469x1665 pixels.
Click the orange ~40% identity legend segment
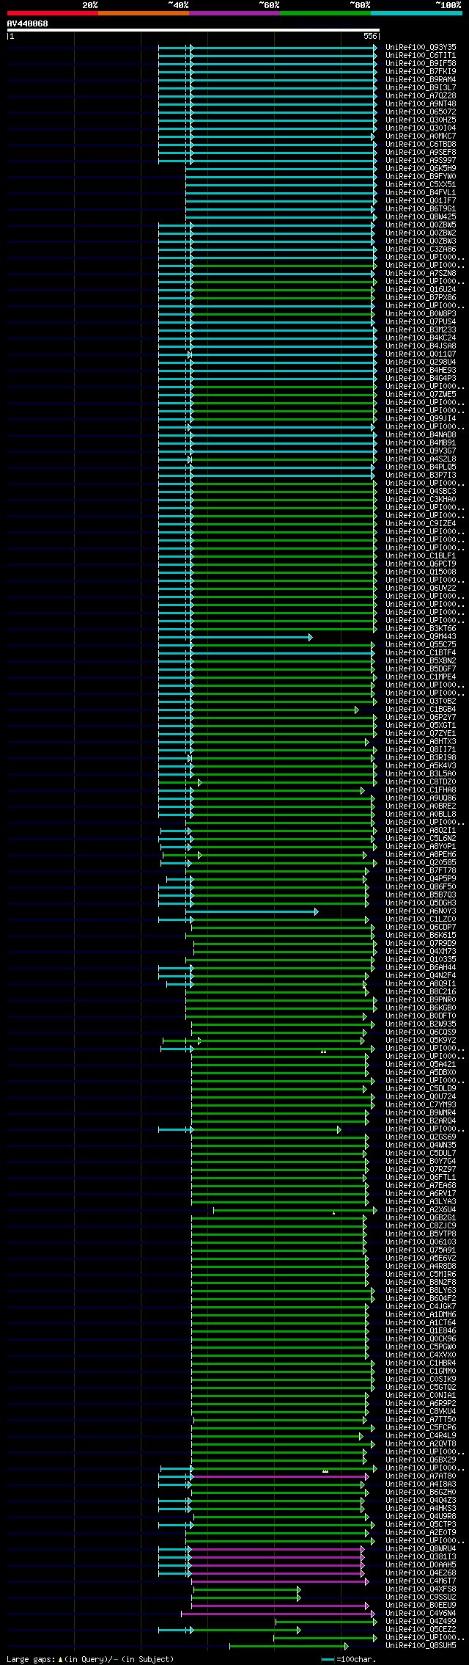pyautogui.click(x=143, y=13)
